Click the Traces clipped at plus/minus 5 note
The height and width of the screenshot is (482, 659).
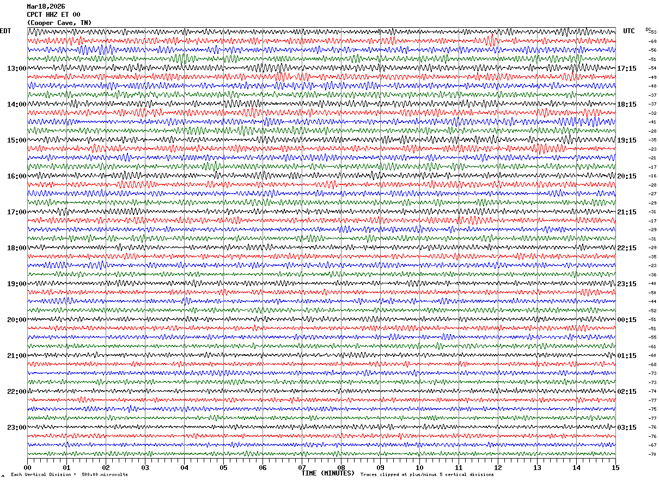tap(427, 475)
